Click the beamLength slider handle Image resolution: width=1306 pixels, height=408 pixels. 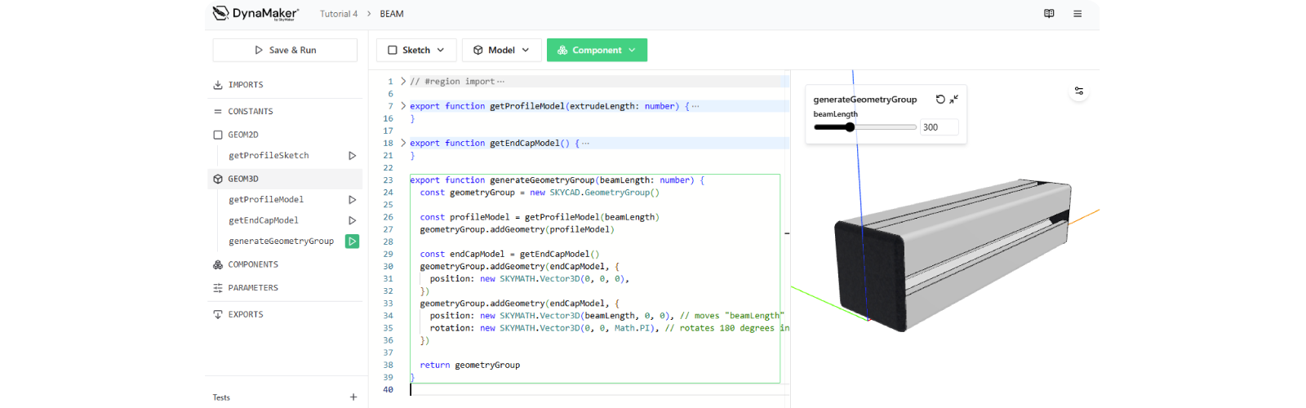pos(850,127)
